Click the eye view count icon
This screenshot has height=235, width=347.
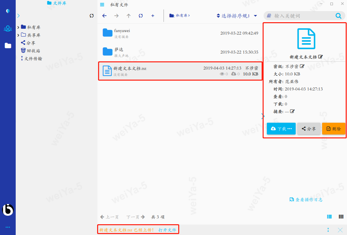pyautogui.click(x=222, y=74)
